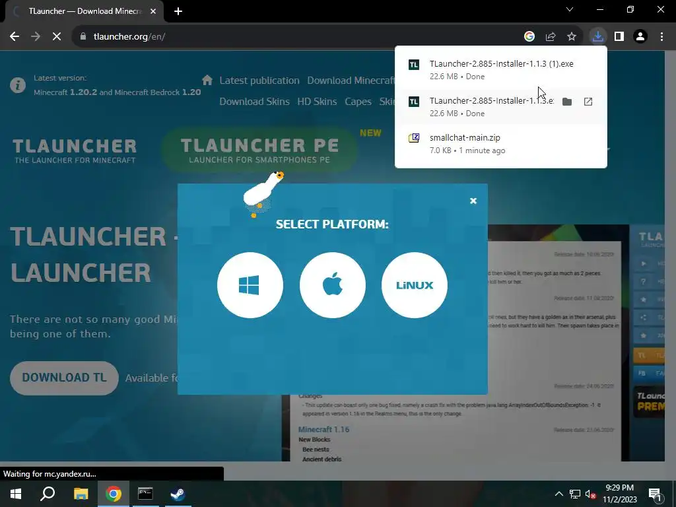Click the browser forward arrow

[36, 37]
